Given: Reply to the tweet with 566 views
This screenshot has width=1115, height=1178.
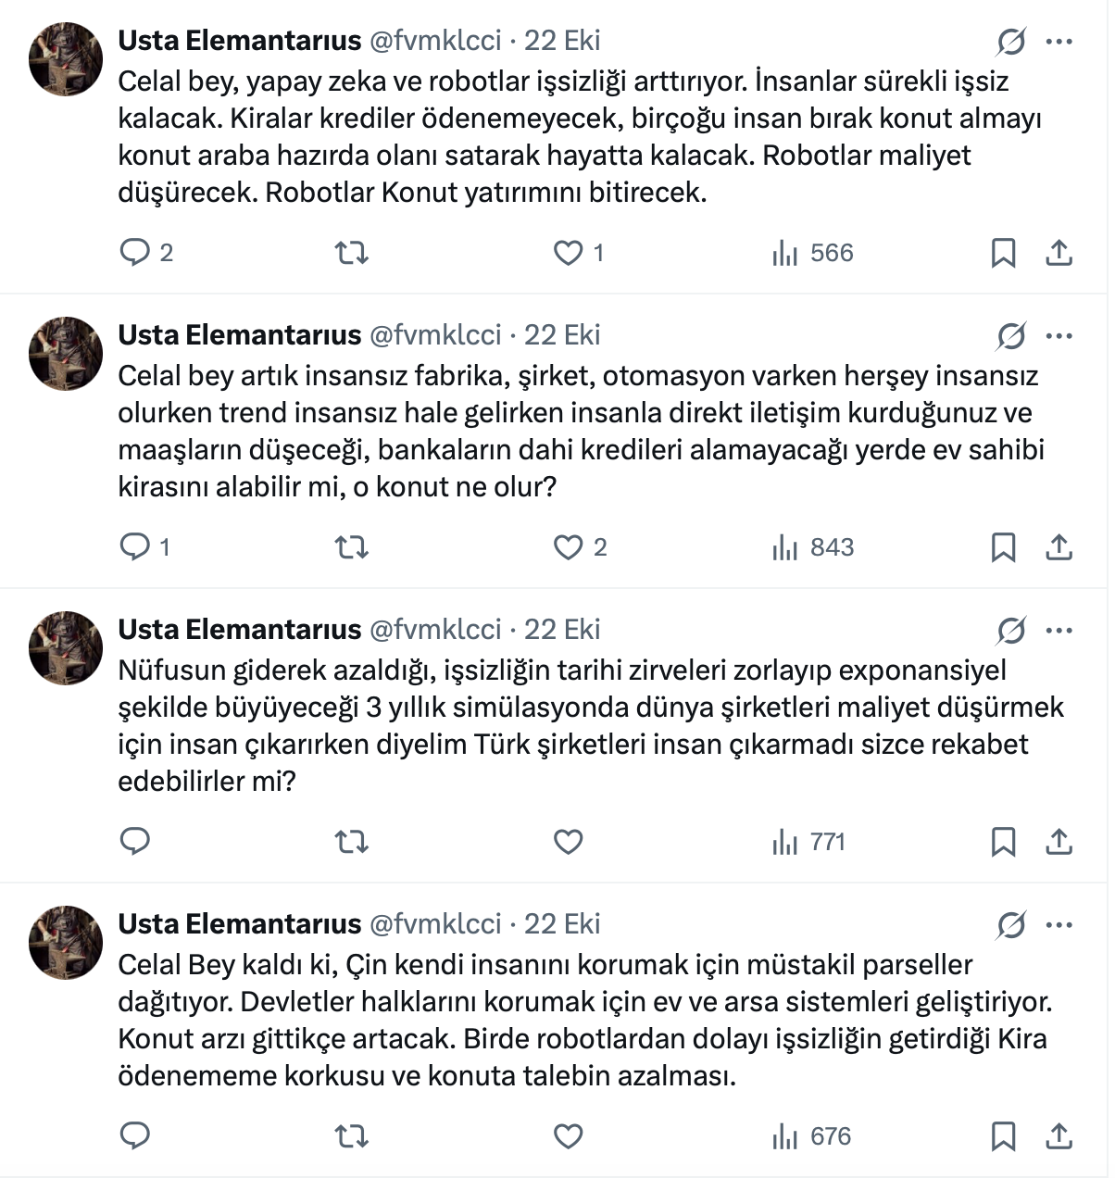Looking at the screenshot, I should point(136,253).
